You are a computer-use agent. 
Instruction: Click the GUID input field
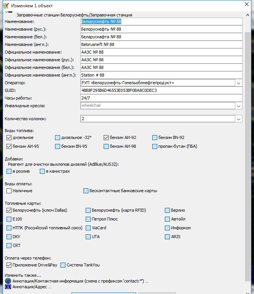pos(161,91)
